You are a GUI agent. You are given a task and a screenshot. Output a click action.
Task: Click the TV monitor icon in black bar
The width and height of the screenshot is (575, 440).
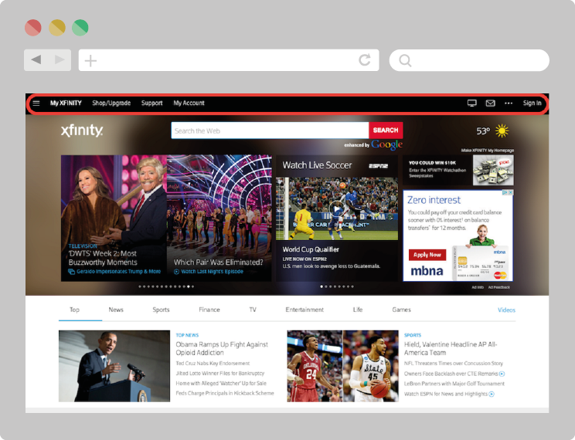click(472, 103)
